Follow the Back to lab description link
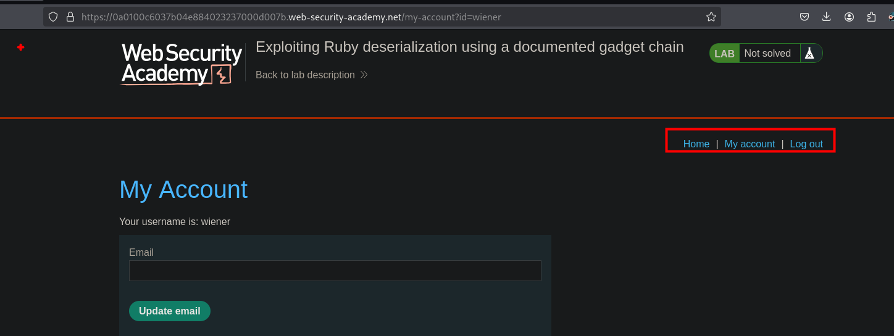Image resolution: width=894 pixels, height=336 pixels. click(305, 75)
